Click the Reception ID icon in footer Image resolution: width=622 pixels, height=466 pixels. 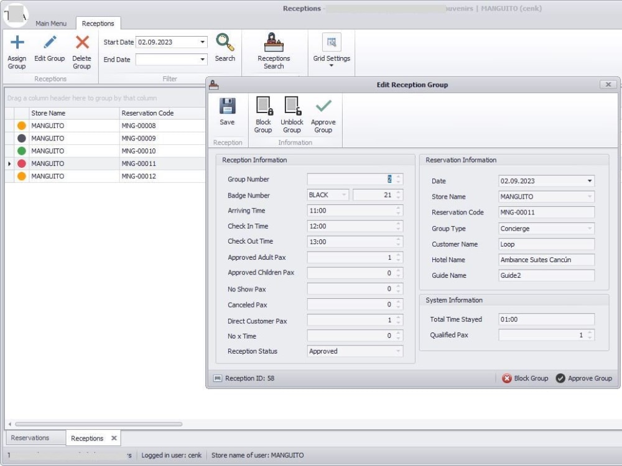click(217, 378)
